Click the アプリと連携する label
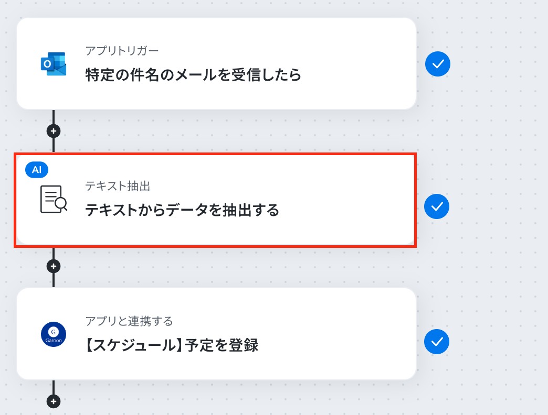The width and height of the screenshot is (548, 415). pos(129,321)
